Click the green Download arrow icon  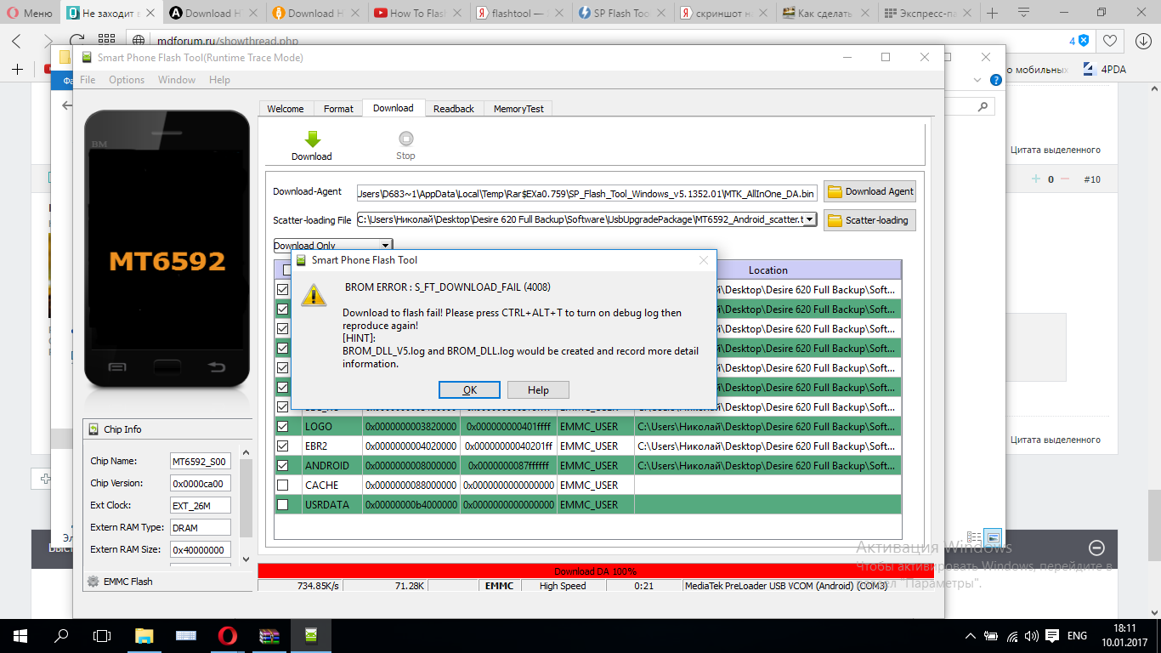[x=312, y=139]
